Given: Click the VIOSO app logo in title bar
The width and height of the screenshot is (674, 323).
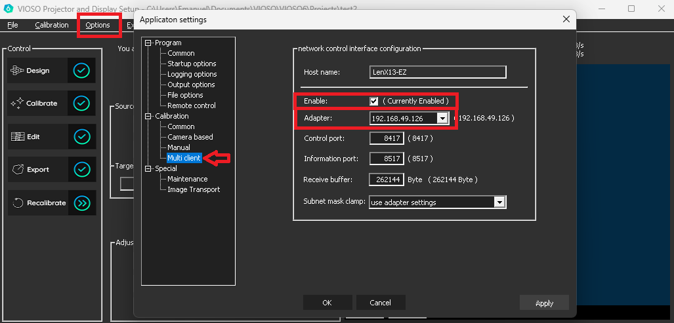Looking at the screenshot, I should pyautogui.click(x=9, y=9).
